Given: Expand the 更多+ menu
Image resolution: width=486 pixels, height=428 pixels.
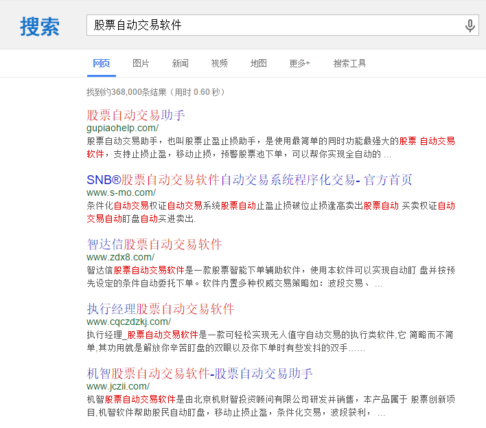Looking at the screenshot, I should tap(299, 63).
